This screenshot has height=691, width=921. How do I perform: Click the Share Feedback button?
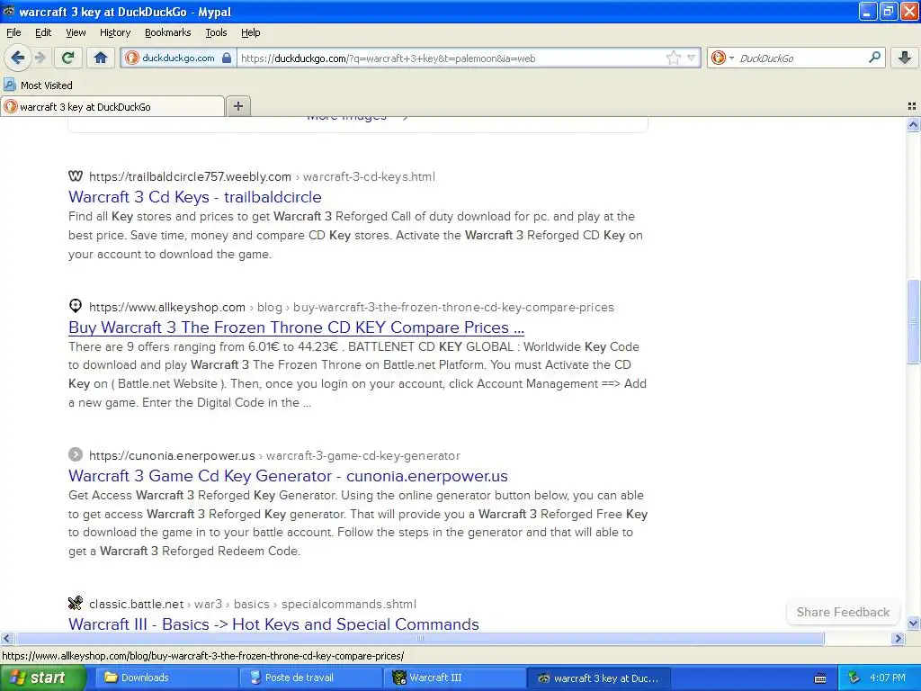[x=843, y=612]
